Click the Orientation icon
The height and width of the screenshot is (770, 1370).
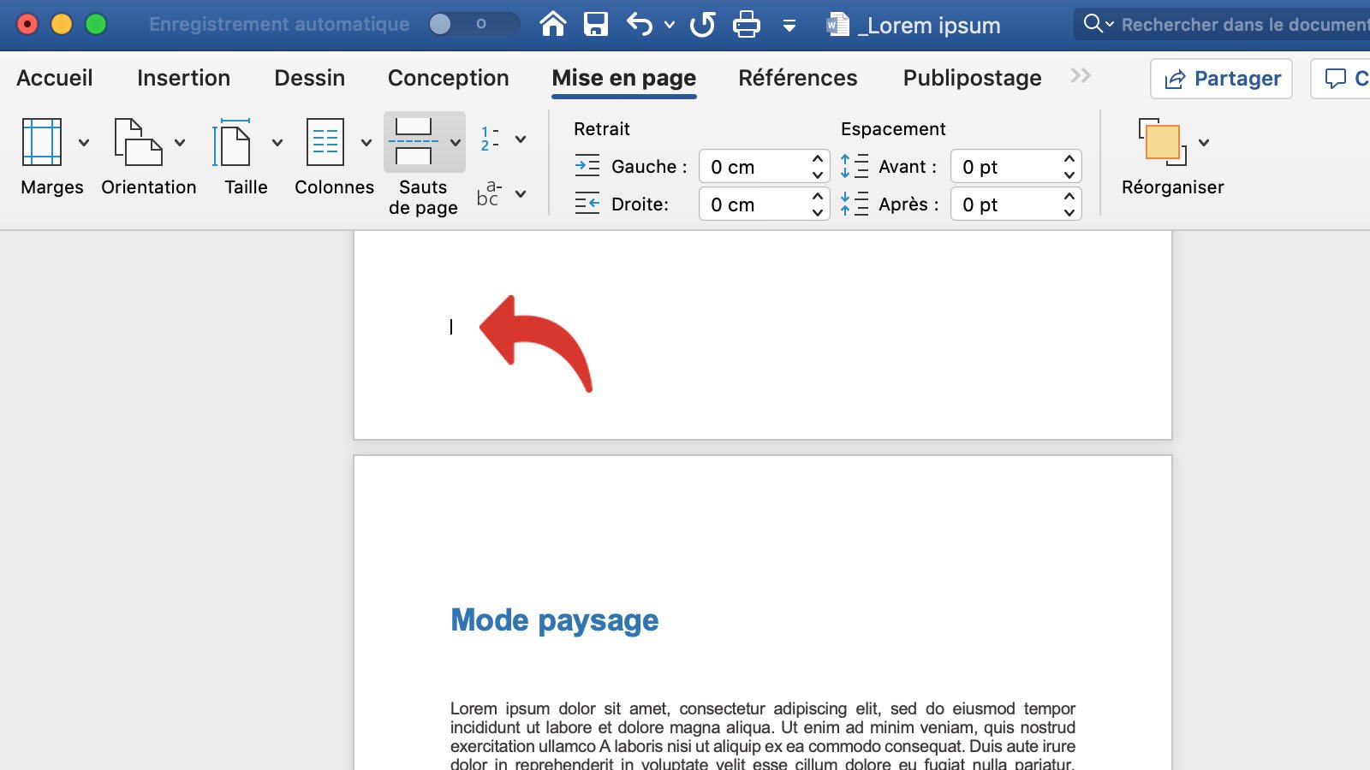coord(138,142)
